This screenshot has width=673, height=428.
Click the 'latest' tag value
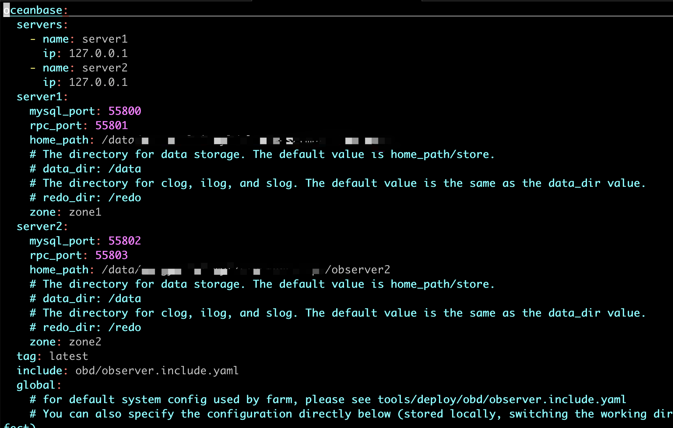(69, 356)
